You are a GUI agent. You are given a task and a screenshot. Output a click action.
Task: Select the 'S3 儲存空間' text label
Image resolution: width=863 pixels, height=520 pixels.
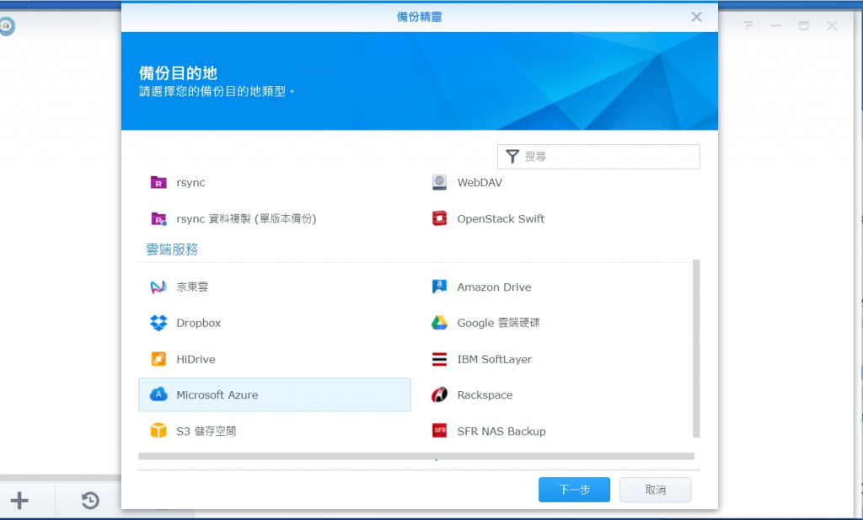coord(206,431)
